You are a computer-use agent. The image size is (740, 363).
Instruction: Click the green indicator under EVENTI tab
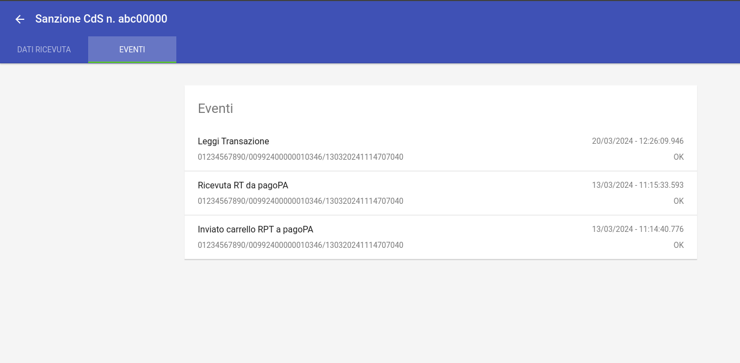132,62
